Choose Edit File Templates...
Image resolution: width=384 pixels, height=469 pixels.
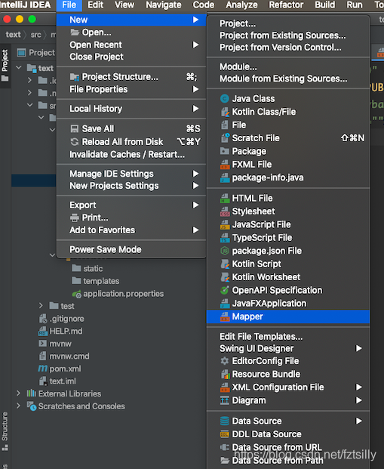pos(261,337)
